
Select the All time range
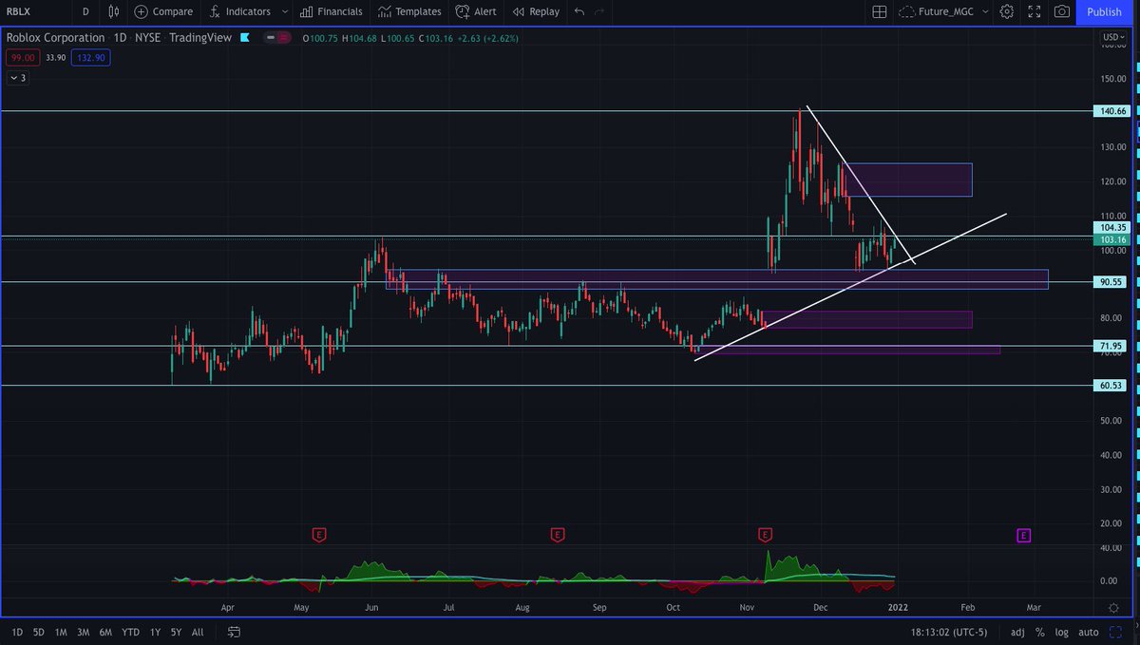coord(198,632)
